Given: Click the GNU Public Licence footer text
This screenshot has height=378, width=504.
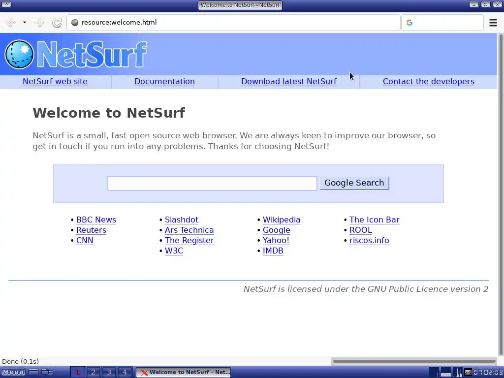Looking at the screenshot, I should coord(366,289).
